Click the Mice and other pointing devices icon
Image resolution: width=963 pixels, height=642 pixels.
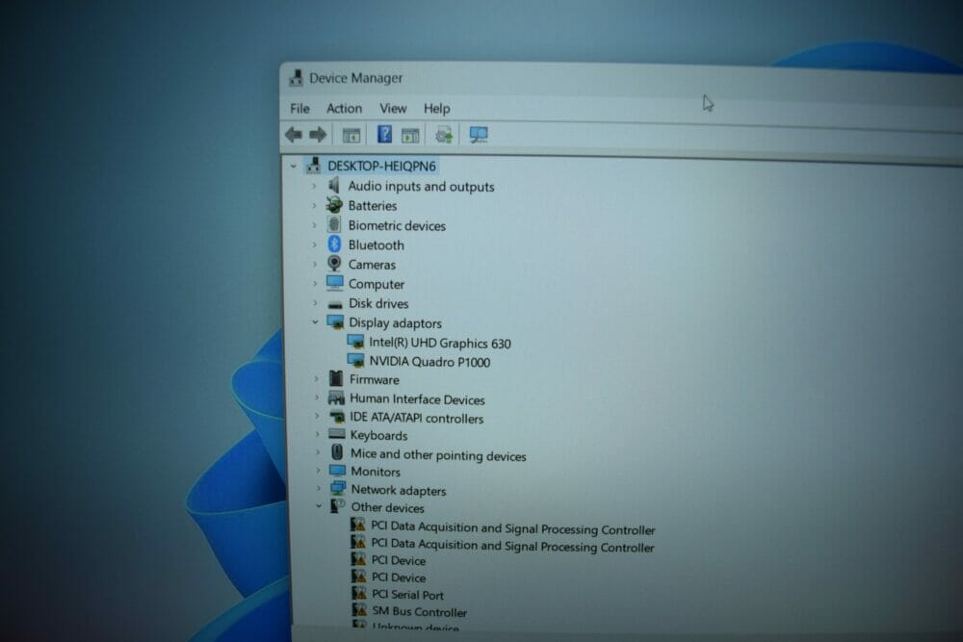pos(336,453)
